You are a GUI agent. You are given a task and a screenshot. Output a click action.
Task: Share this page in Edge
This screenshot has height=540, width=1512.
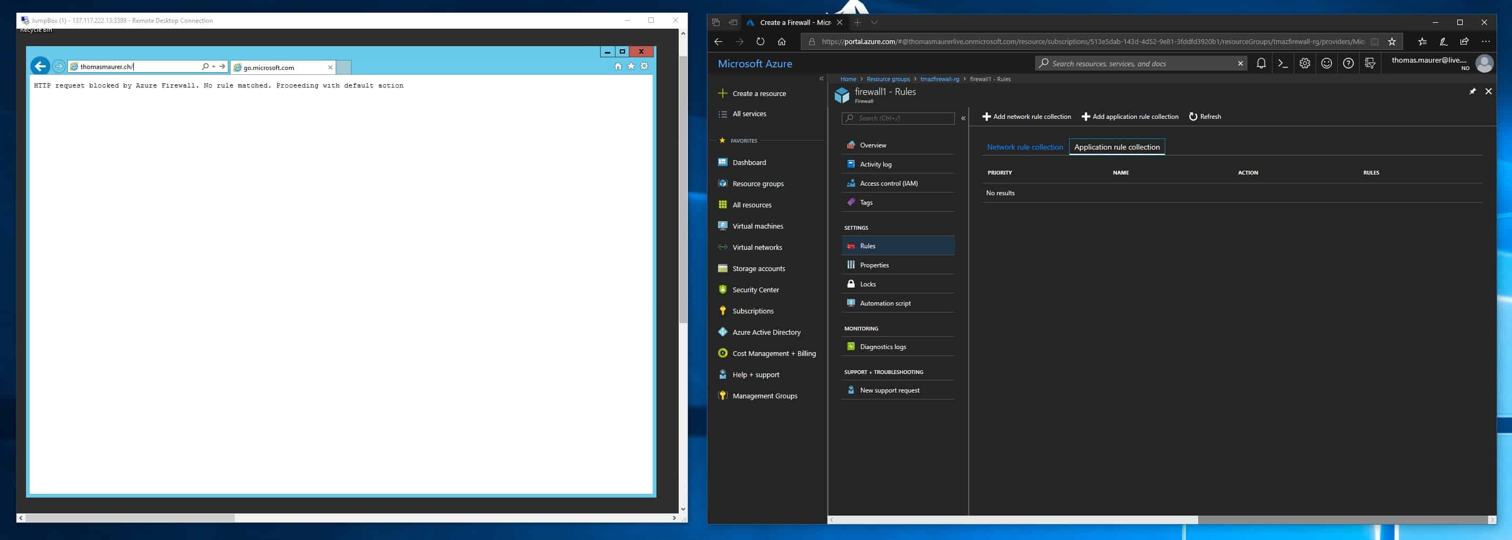click(x=1464, y=41)
